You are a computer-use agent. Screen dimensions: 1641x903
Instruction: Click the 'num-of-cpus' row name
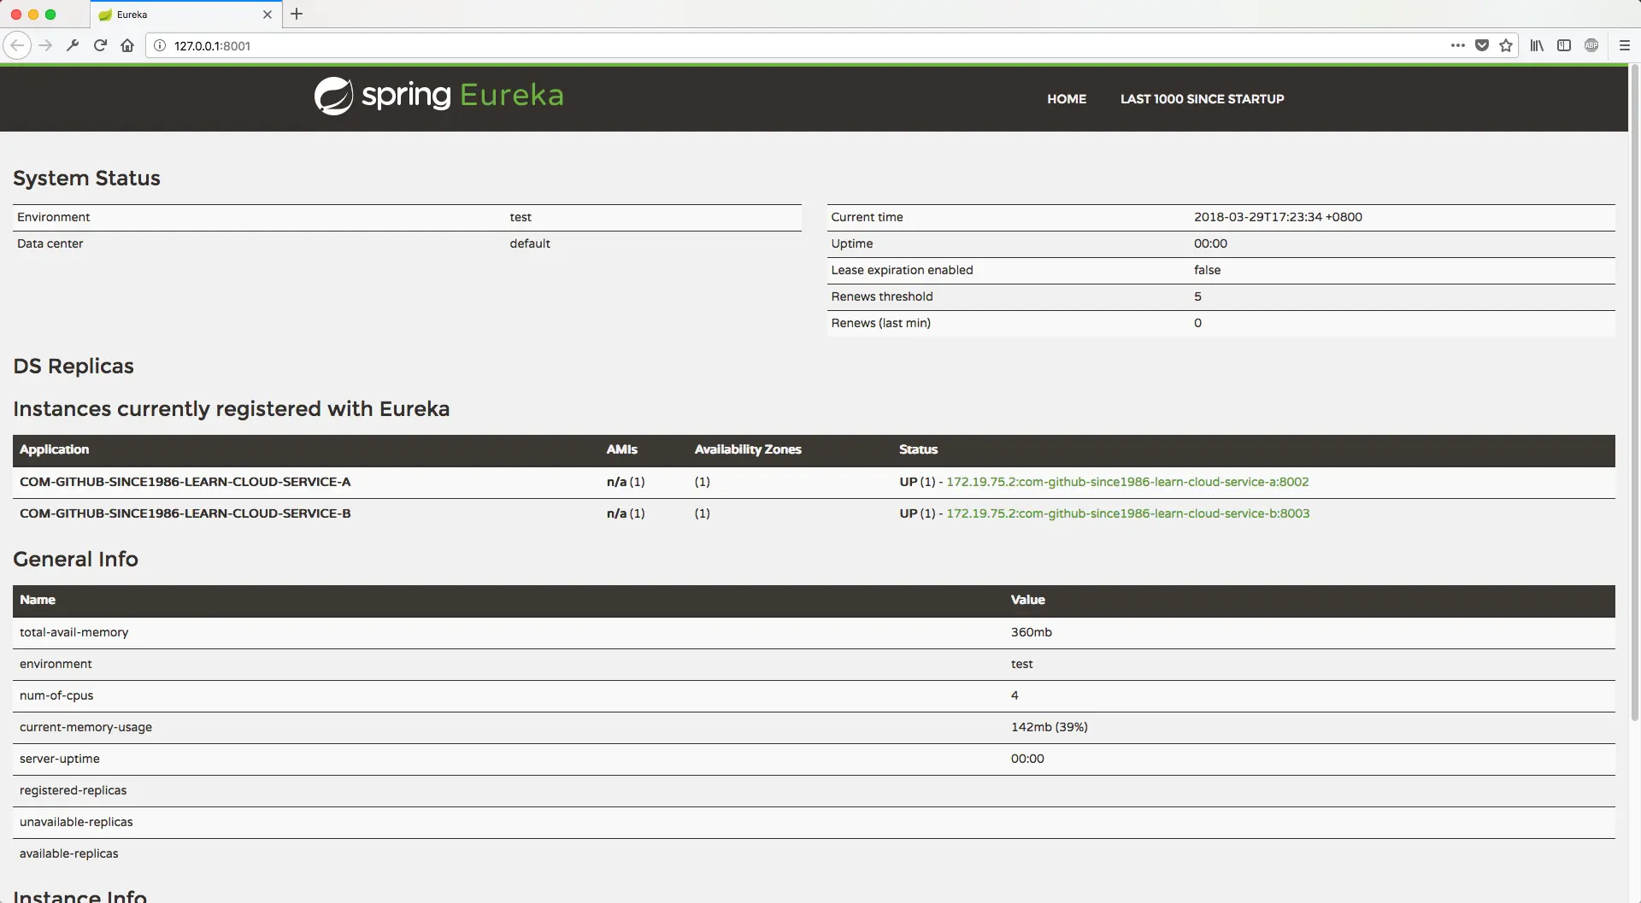56,695
